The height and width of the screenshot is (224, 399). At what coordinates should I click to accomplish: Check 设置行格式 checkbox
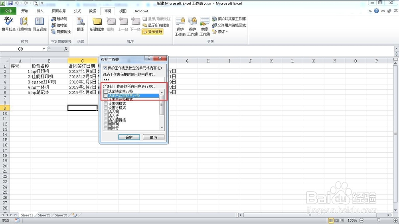click(105, 108)
